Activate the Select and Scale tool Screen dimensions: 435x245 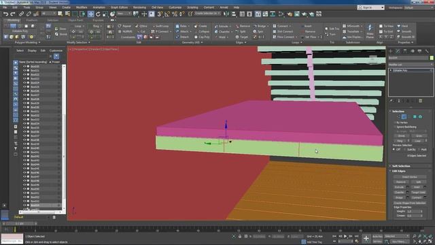tap(105, 14)
